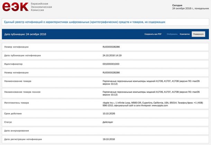Viewport: 211px width, 145px height.
Task: Select the Развернуто view button
Action: tap(198, 34)
